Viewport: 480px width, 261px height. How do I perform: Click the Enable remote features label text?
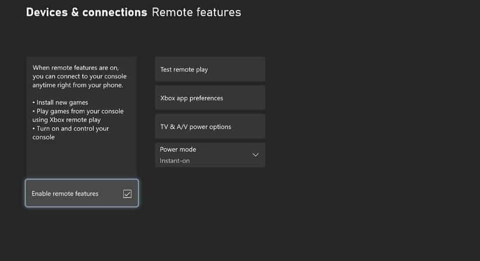pos(65,194)
